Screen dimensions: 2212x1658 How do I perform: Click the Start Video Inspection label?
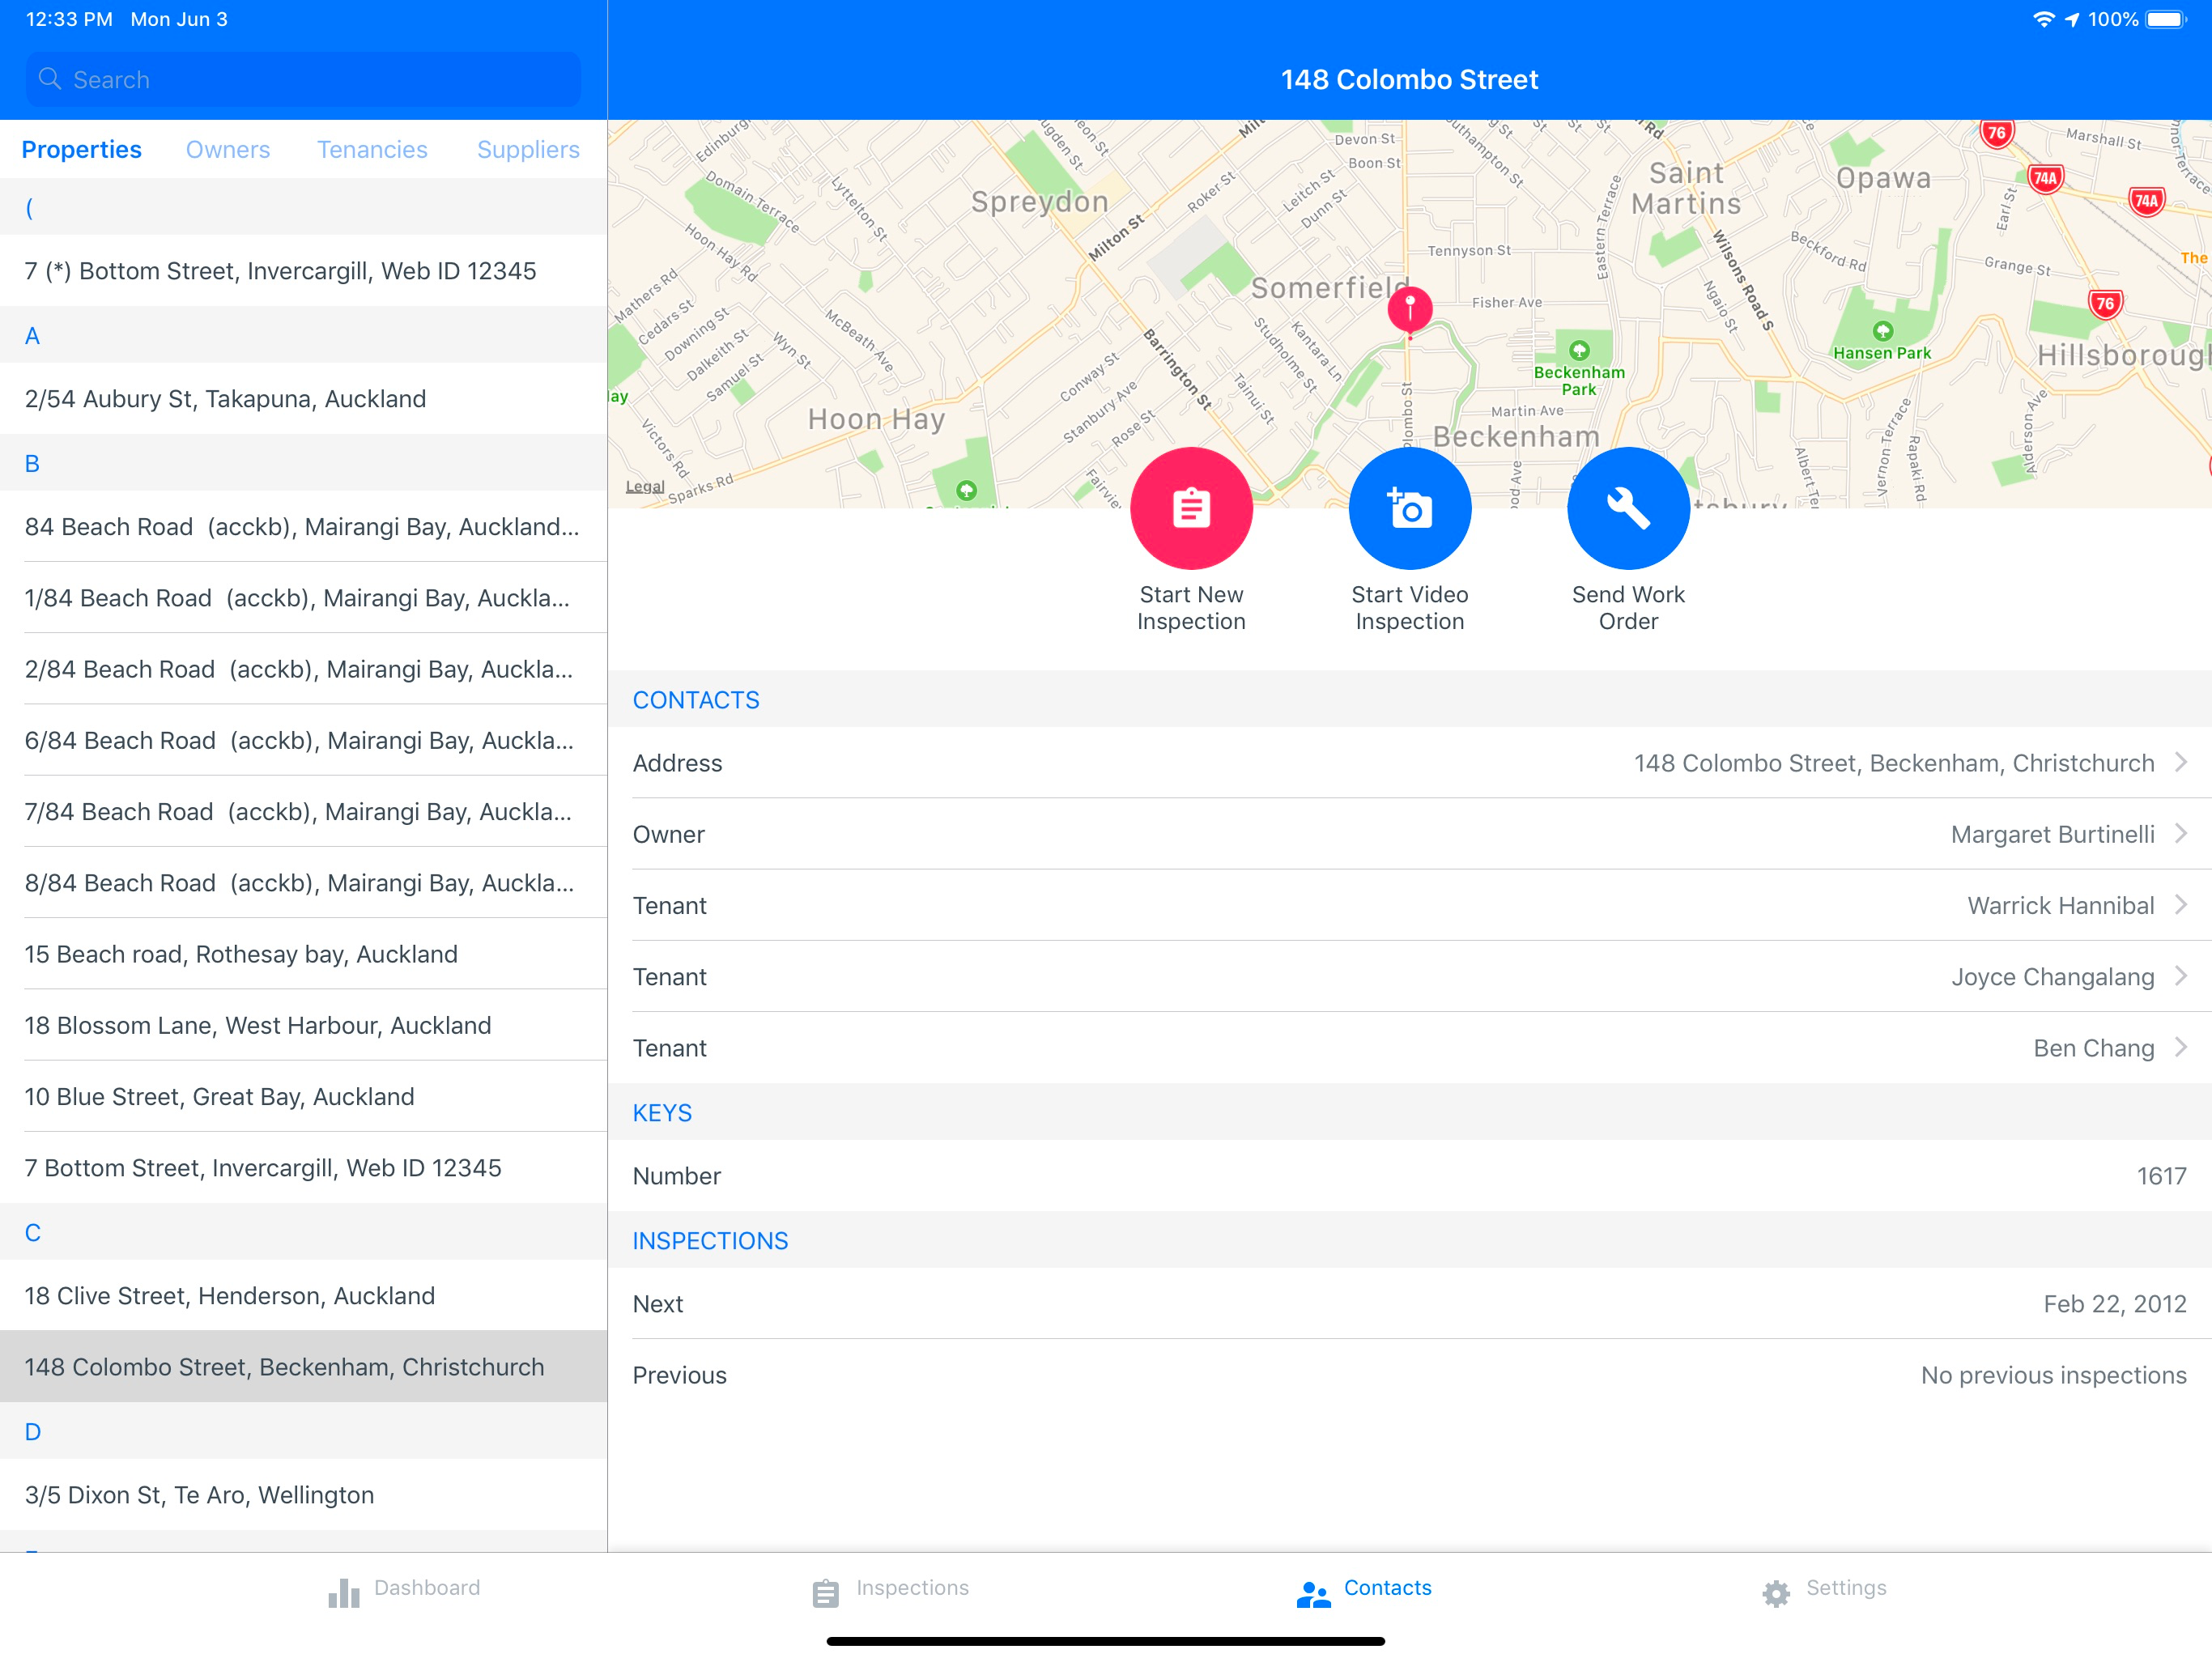pos(1410,608)
